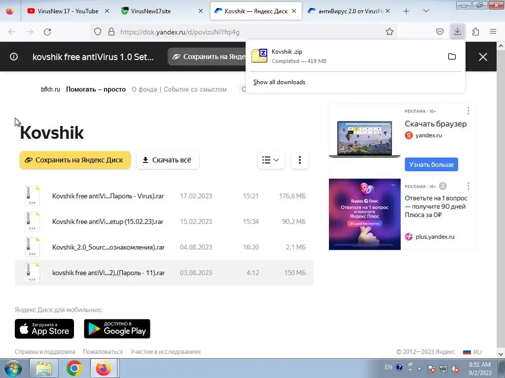505x378 pixels.
Task: Click the site security padlock icon
Action: [111, 32]
